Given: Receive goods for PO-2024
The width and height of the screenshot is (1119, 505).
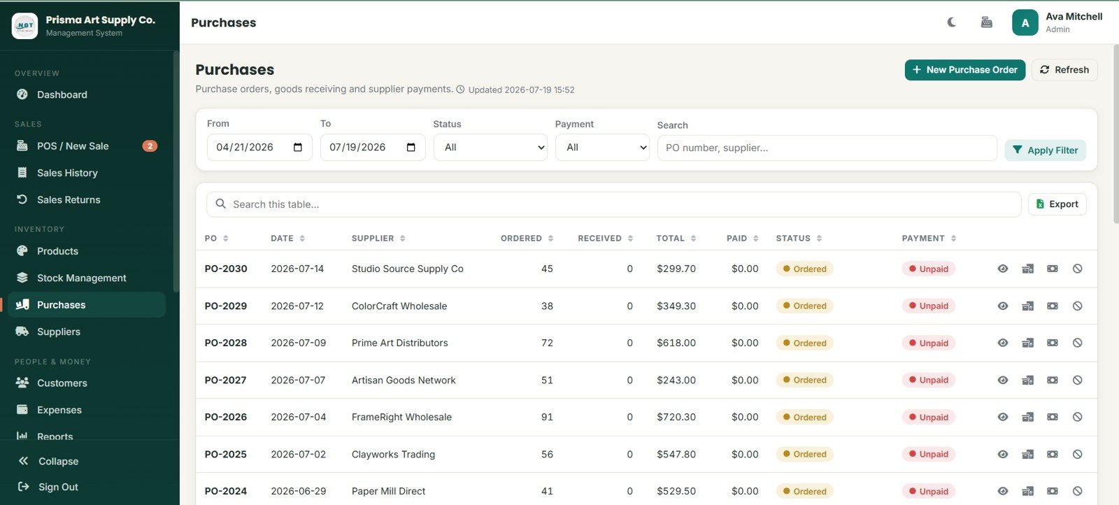Looking at the screenshot, I should (1027, 491).
